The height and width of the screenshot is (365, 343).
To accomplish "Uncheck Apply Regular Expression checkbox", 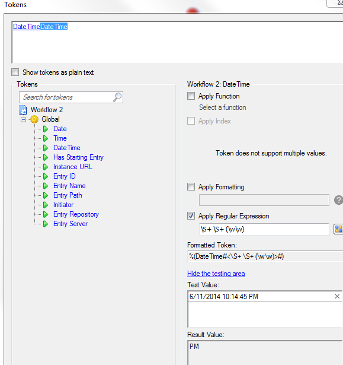I will click(191, 216).
